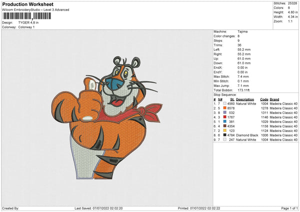Click the 'Left:' measurement label

coord(217,49)
